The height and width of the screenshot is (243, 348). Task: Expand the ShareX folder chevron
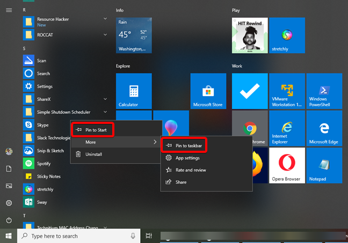coord(105,99)
